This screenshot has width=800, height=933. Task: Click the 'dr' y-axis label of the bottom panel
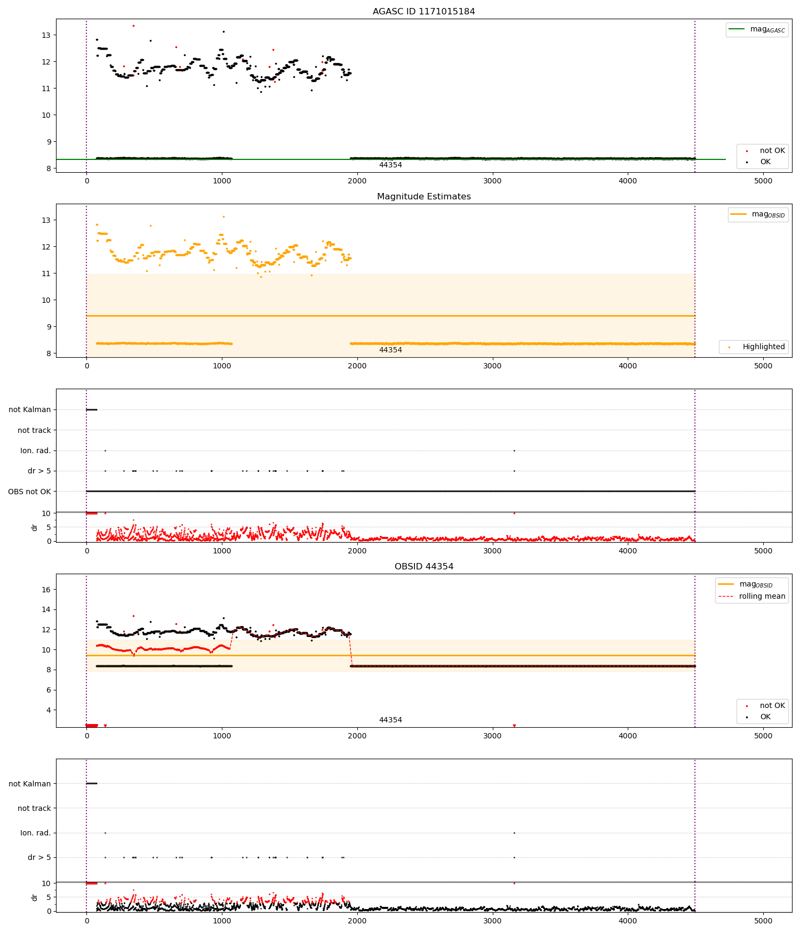(x=35, y=897)
